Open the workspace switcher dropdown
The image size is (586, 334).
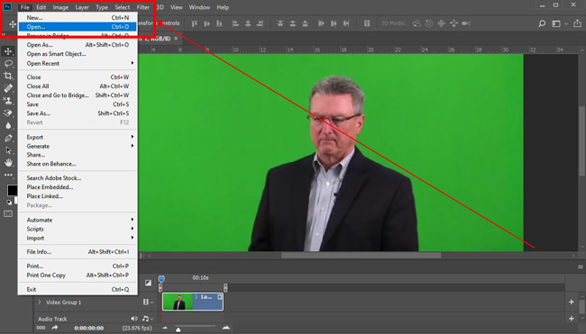[x=559, y=23]
